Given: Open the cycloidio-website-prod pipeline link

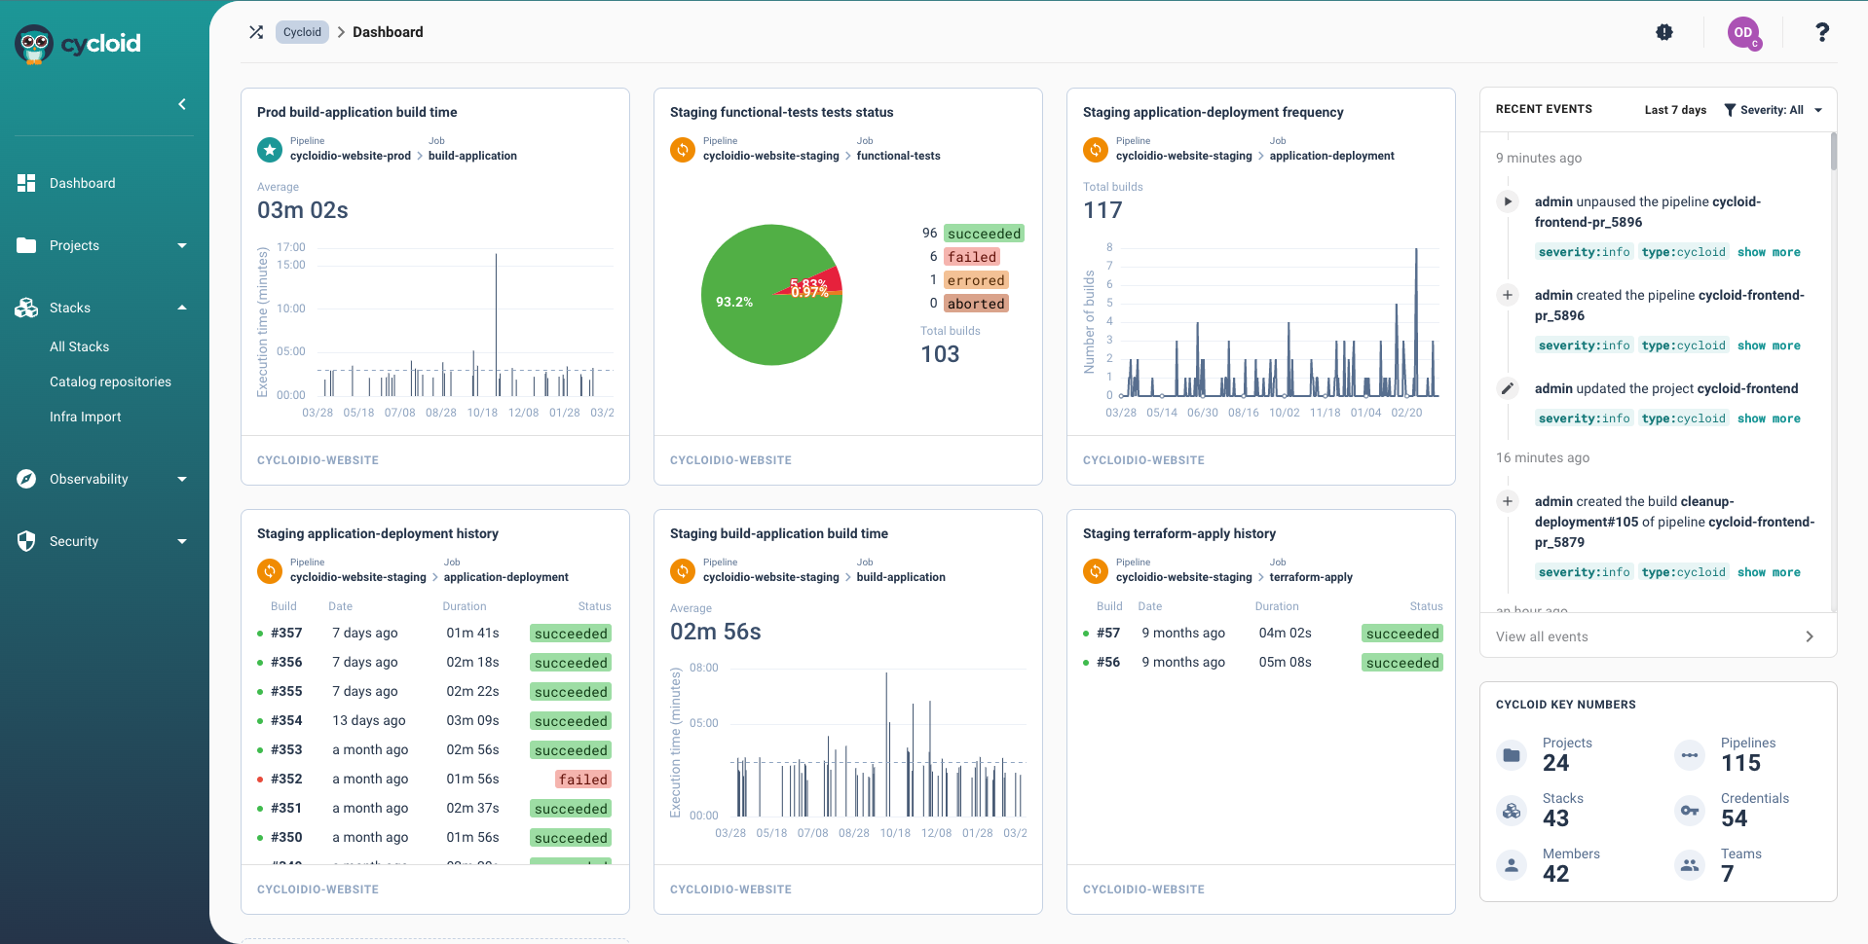Looking at the screenshot, I should (350, 156).
